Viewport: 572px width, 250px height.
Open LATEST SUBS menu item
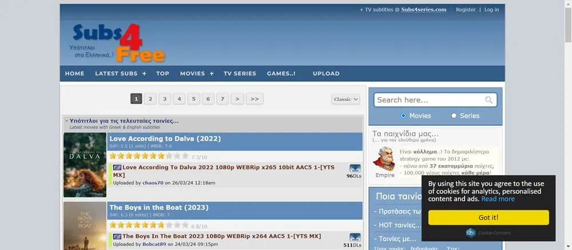click(116, 74)
